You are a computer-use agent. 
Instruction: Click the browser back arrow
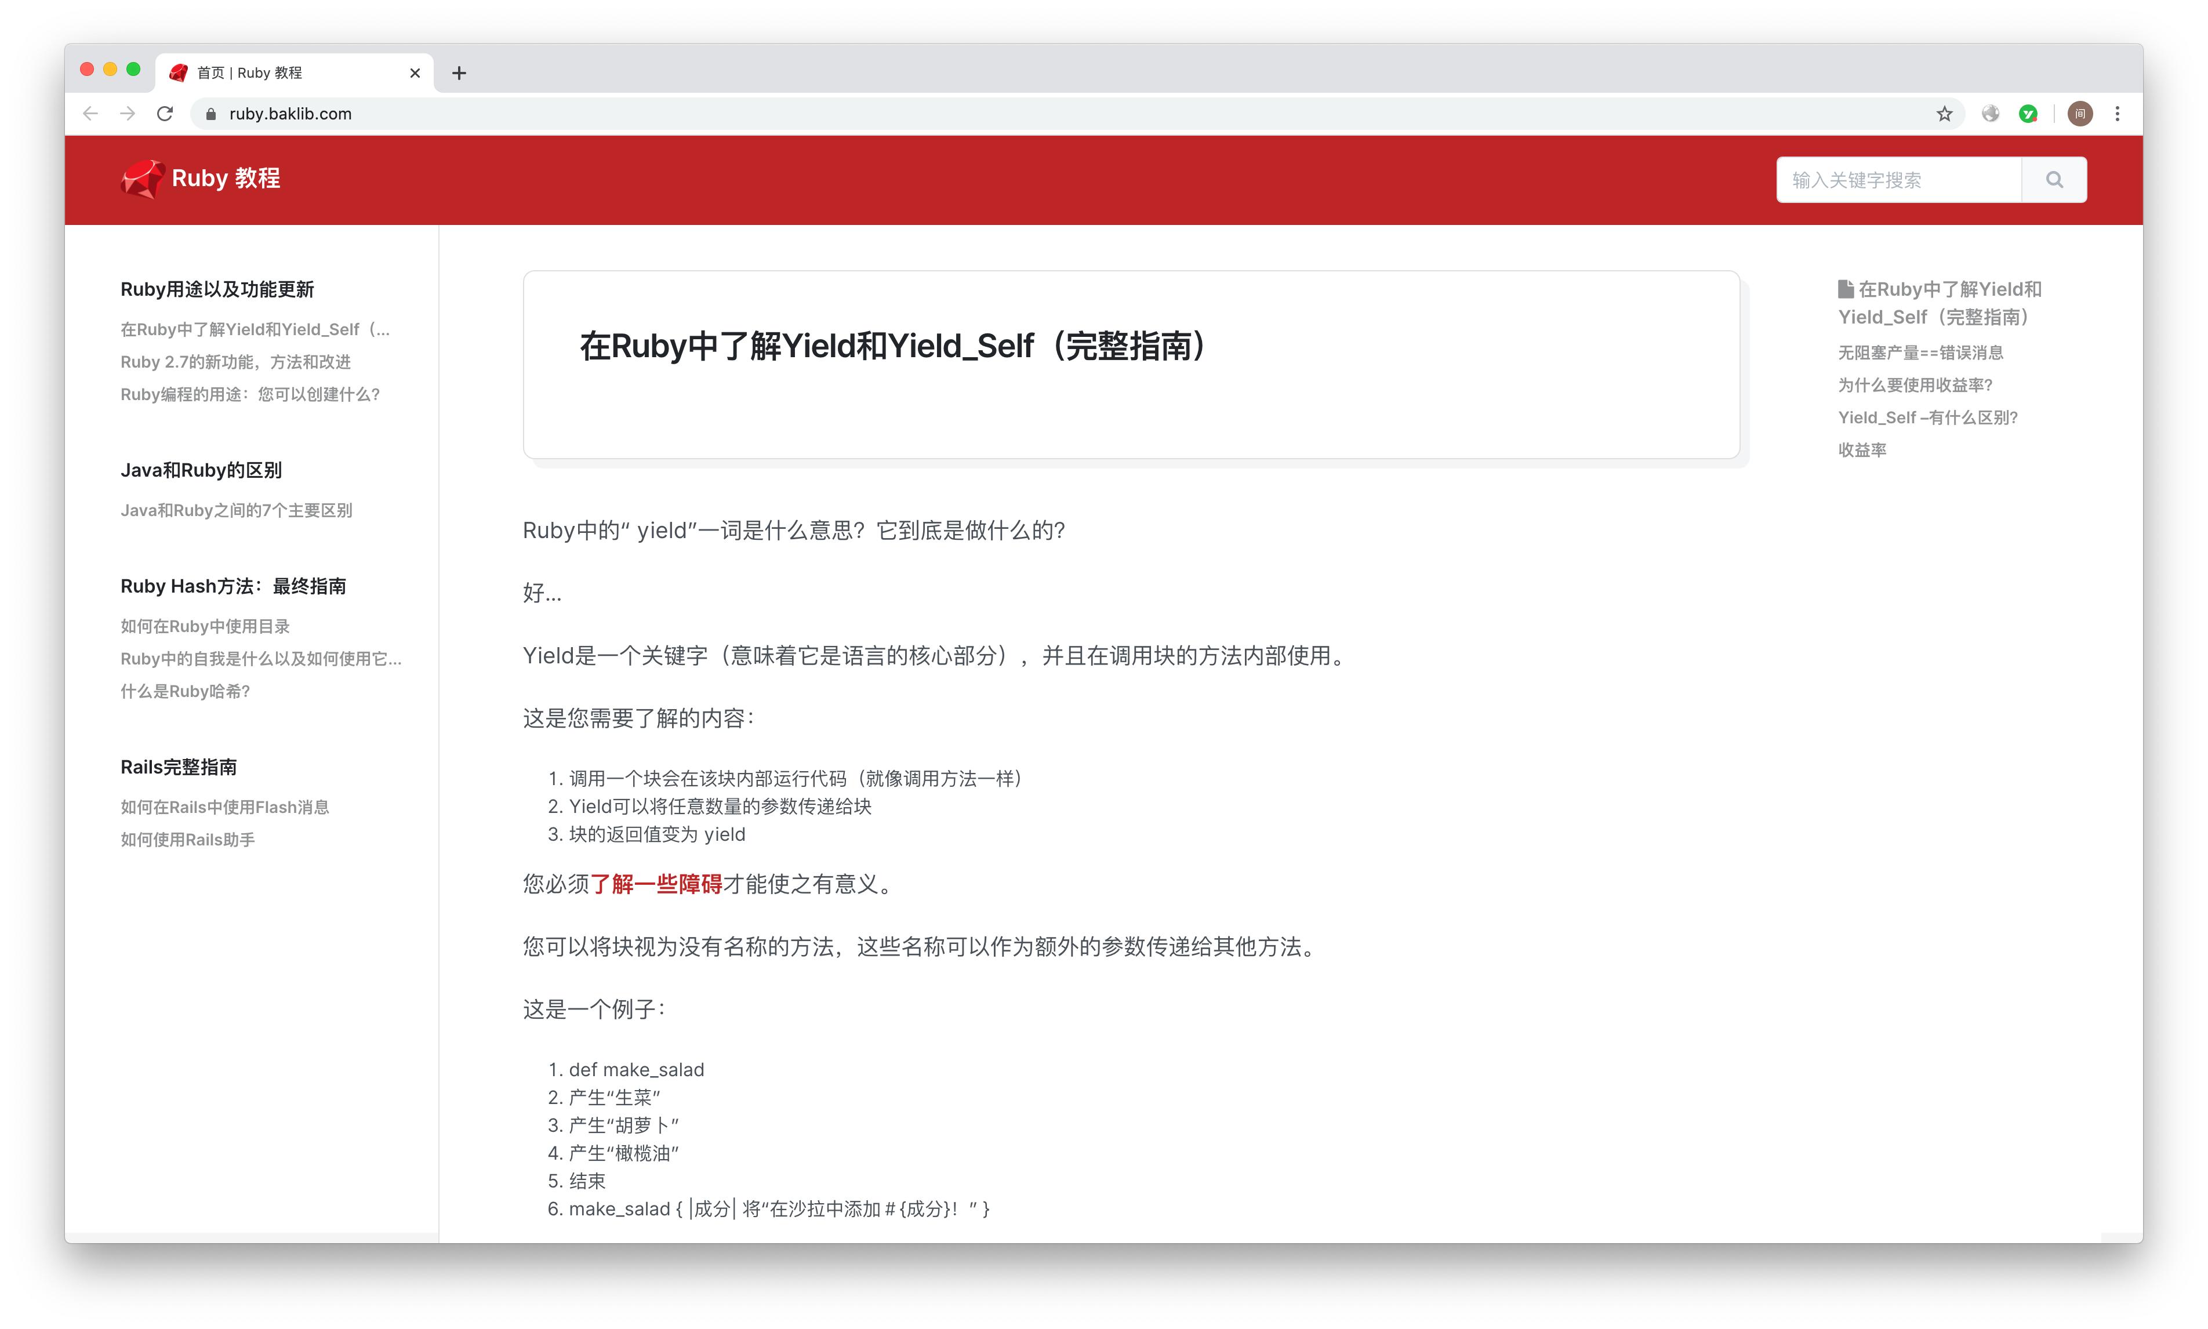(x=90, y=114)
